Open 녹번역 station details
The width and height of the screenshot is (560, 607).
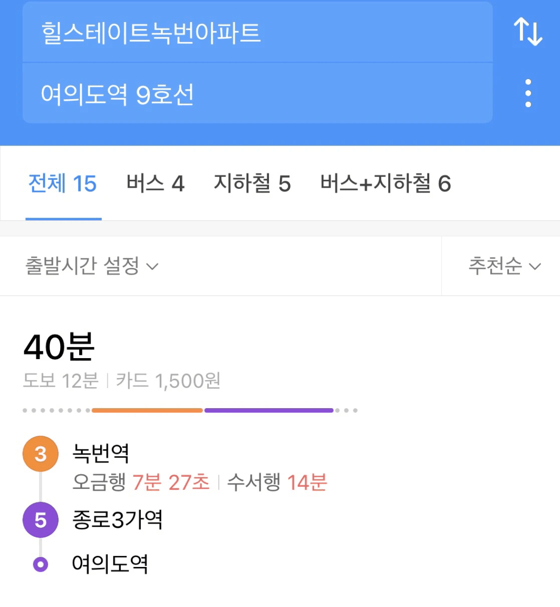coord(101,453)
